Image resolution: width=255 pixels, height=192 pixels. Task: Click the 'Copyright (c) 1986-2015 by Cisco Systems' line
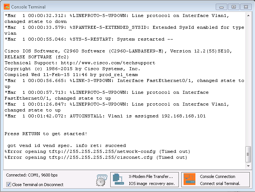[x=72, y=69]
